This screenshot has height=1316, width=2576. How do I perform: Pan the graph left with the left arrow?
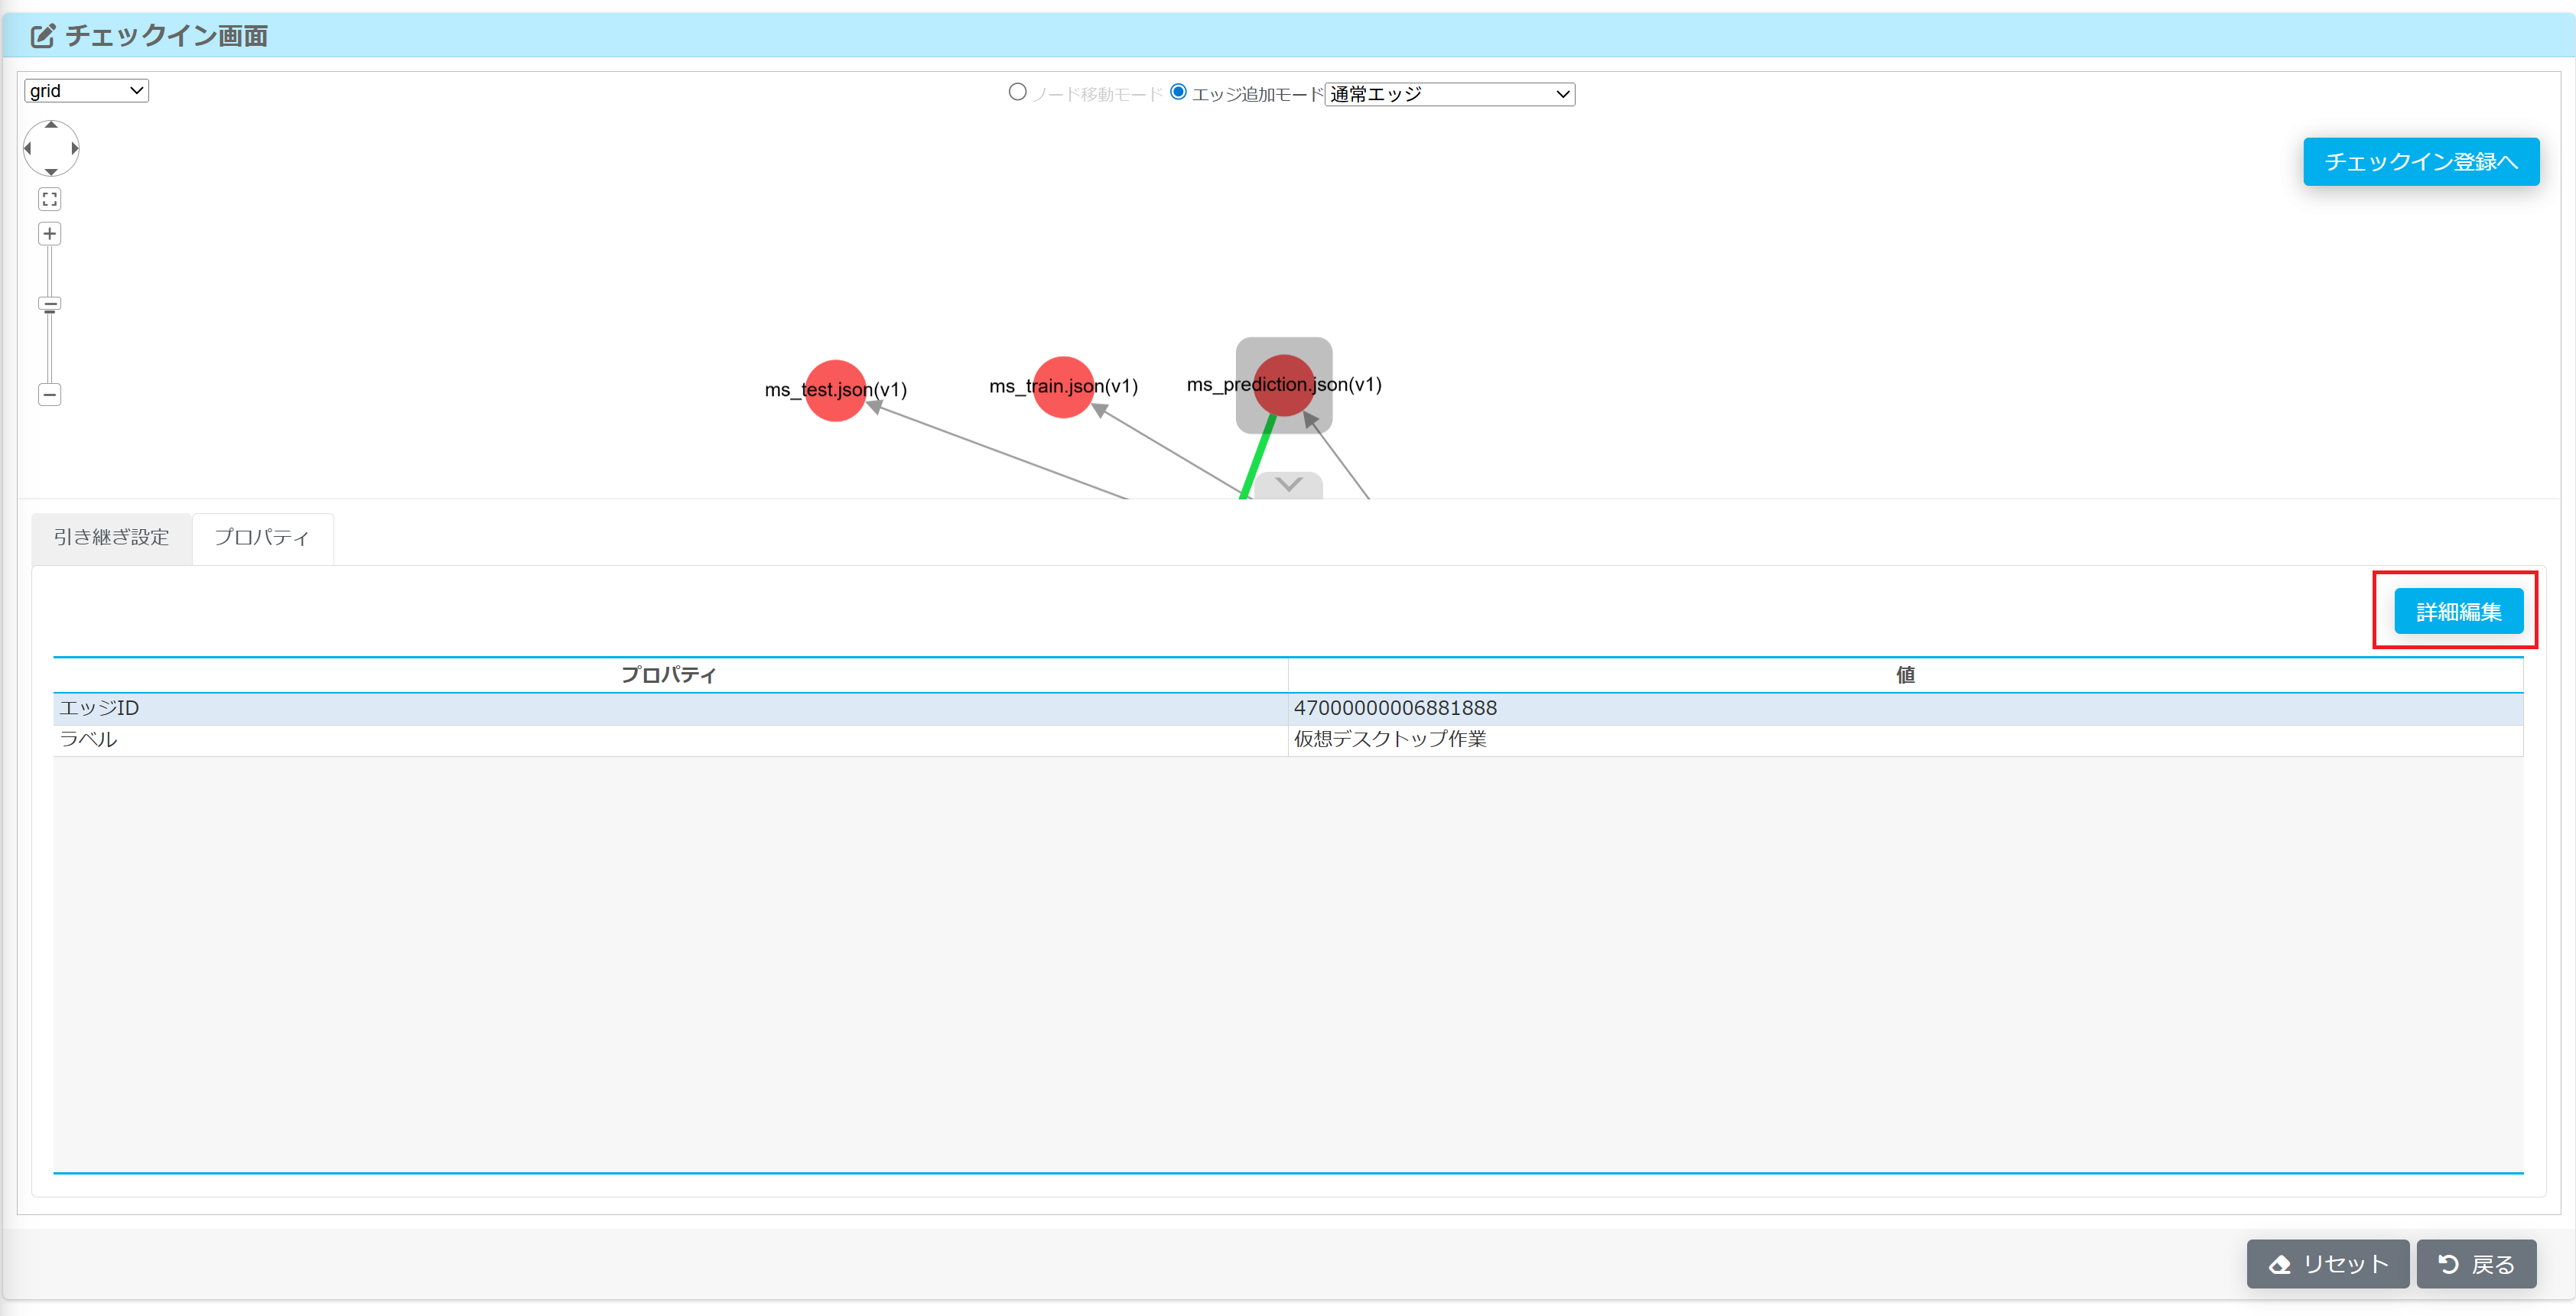28,149
